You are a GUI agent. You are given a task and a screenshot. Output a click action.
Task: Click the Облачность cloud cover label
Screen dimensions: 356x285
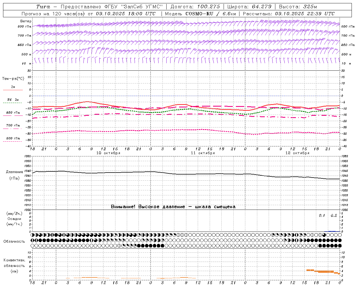point(14,241)
